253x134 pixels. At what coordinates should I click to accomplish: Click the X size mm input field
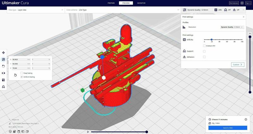21,60
